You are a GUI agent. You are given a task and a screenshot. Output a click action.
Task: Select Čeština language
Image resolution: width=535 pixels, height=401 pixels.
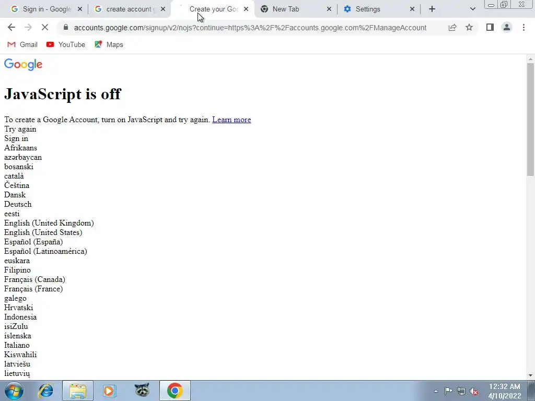click(17, 185)
